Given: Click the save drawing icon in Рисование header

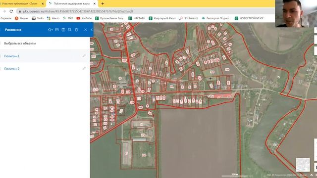Looking at the screenshot, I should pyautogui.click(x=63, y=30).
